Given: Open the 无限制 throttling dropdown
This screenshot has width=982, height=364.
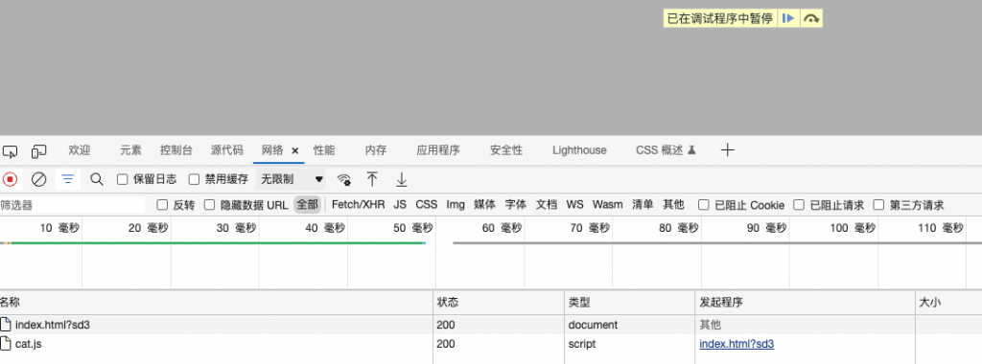Looking at the screenshot, I should 292,179.
